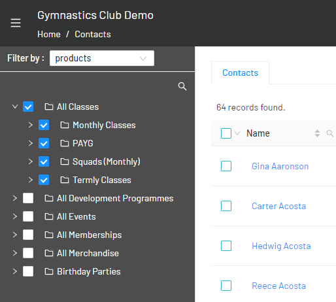Collapse the All Classes tree node

[15, 107]
